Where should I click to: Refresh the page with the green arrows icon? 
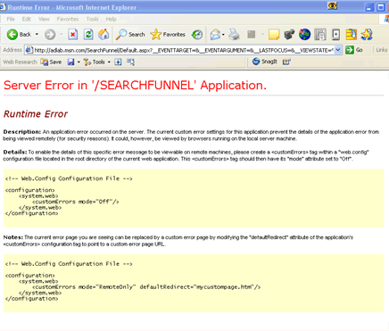(x=88, y=35)
